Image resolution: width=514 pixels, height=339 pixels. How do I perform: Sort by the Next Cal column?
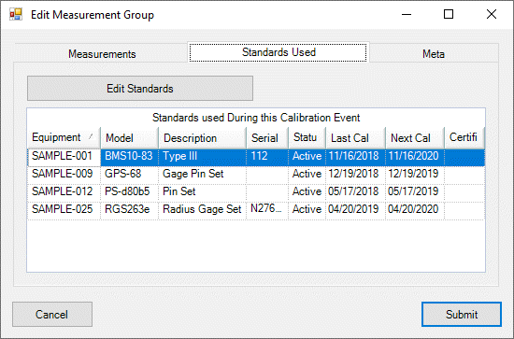pos(415,137)
